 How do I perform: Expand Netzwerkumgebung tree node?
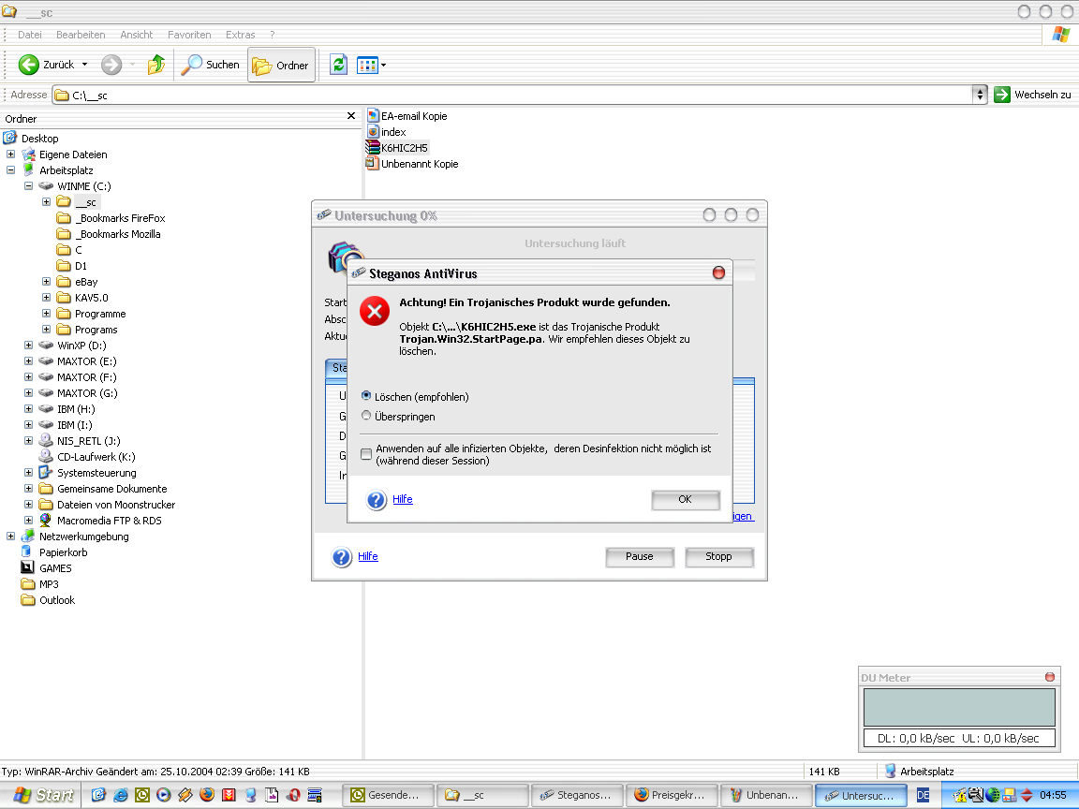pos(11,536)
